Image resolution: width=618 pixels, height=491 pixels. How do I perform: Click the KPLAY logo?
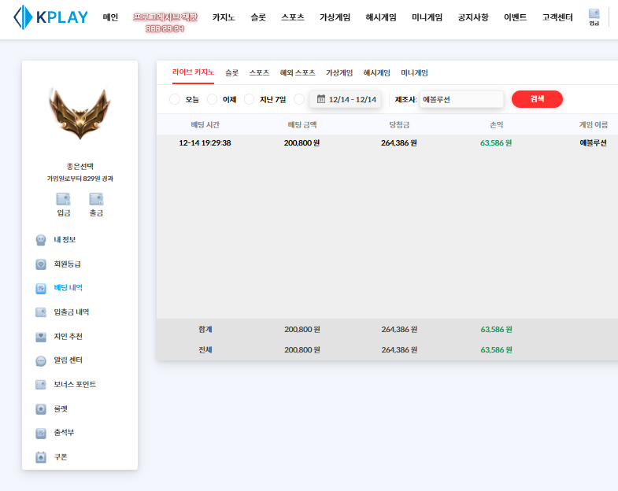coord(50,17)
